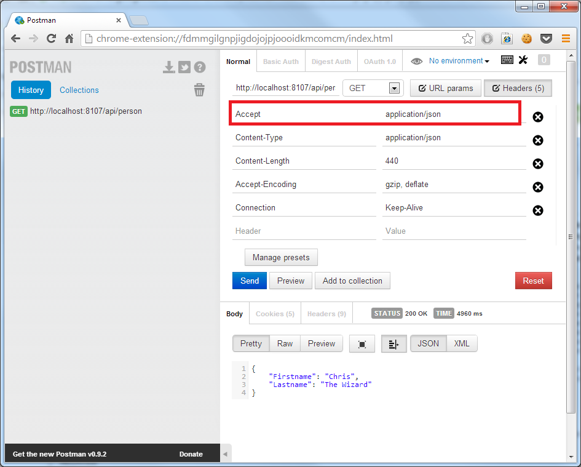The width and height of the screenshot is (581, 467).
Task: Clear history with the trash icon
Action: [x=199, y=90]
